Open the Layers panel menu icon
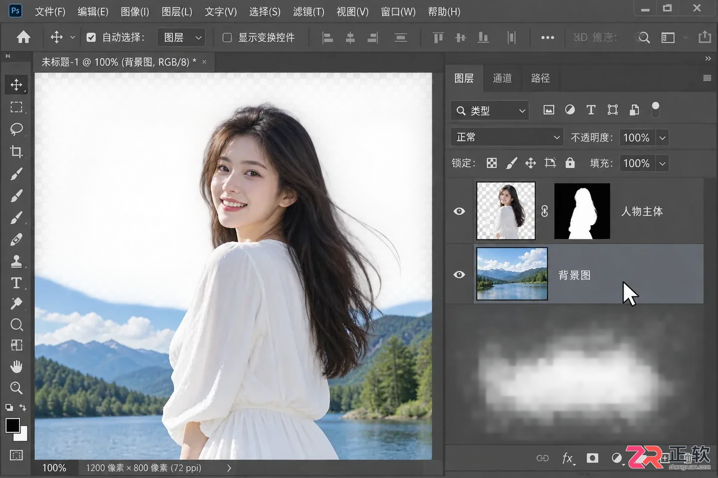The image size is (718, 478). click(x=707, y=78)
